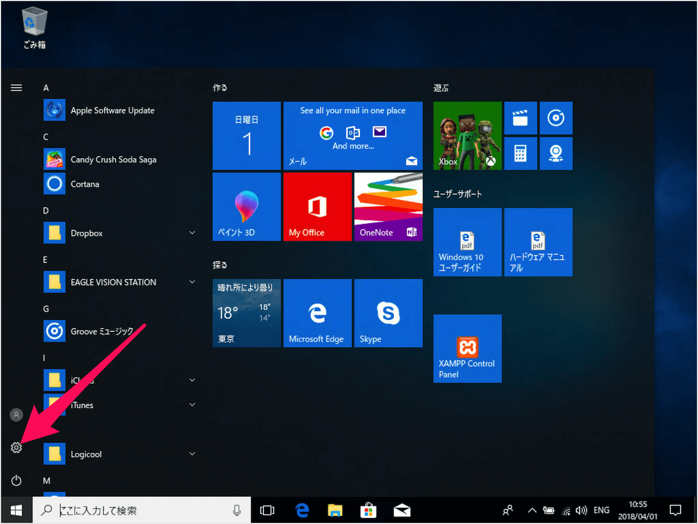Click the 遊ぶ group title
Viewport: 698px width, 524px height.
[x=441, y=87]
